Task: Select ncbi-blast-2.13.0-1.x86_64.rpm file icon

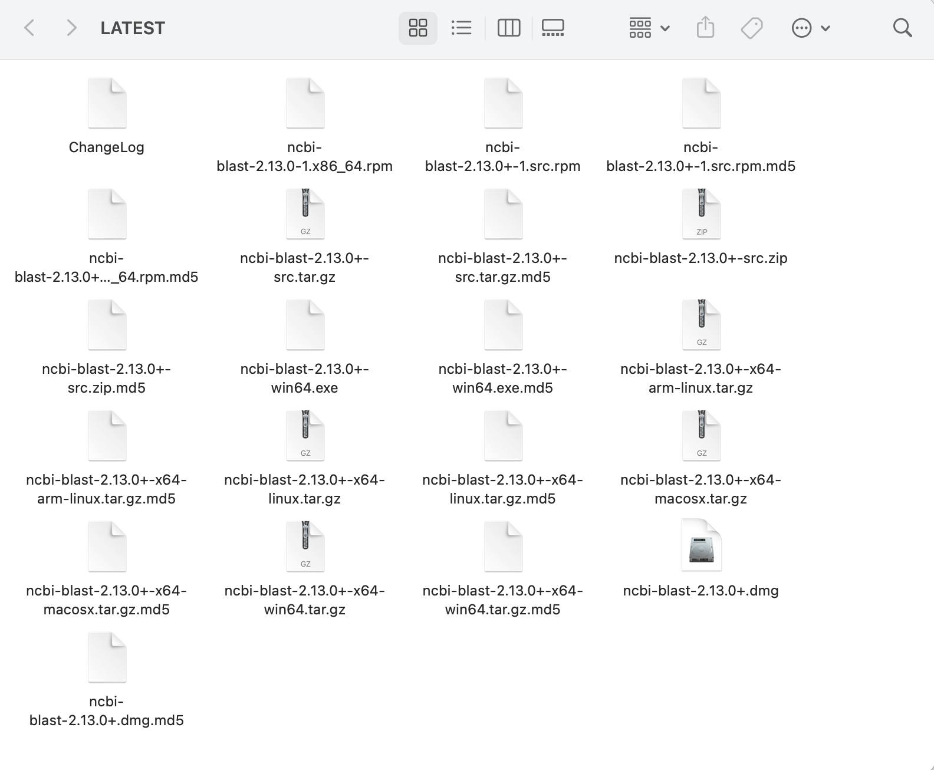Action: [305, 103]
